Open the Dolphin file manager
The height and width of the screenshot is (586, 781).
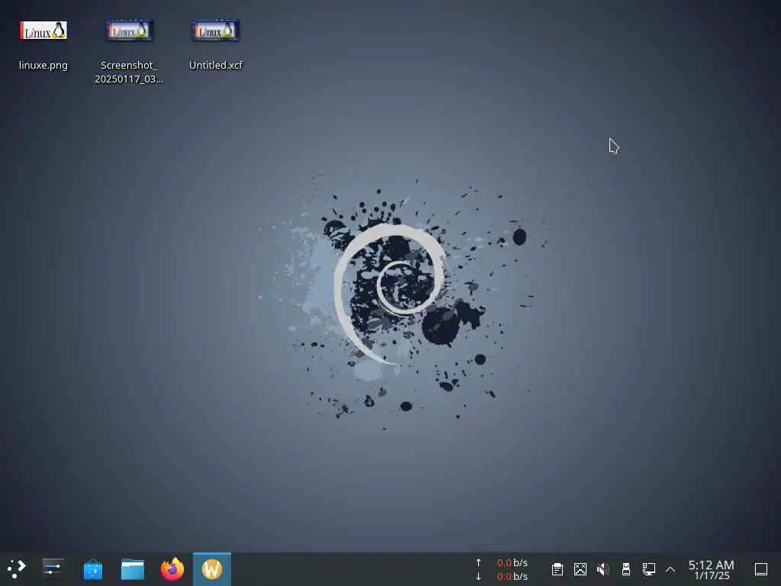pyautogui.click(x=133, y=569)
